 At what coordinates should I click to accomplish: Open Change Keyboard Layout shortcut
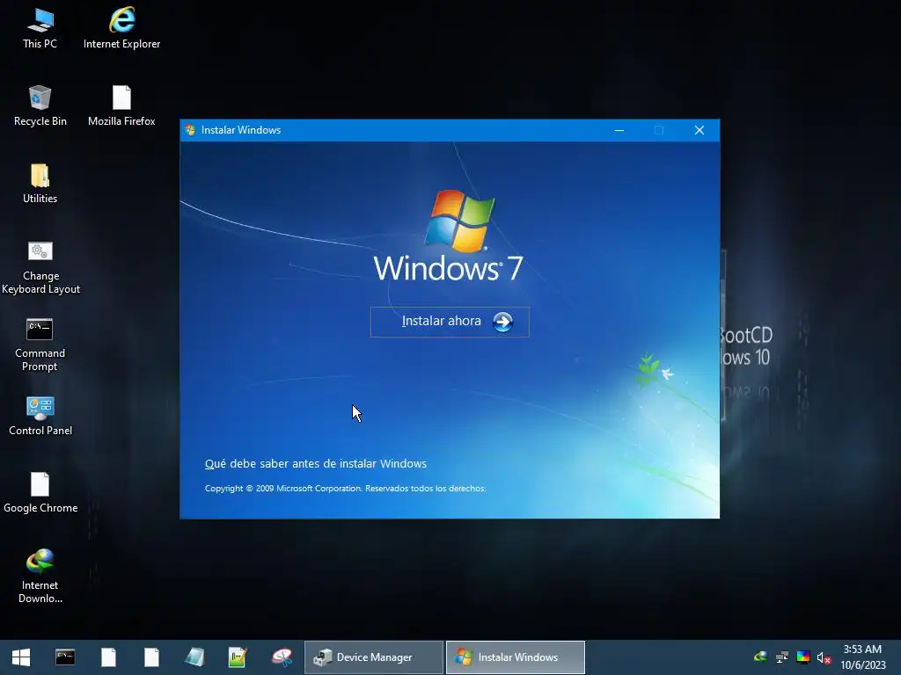[x=40, y=267]
